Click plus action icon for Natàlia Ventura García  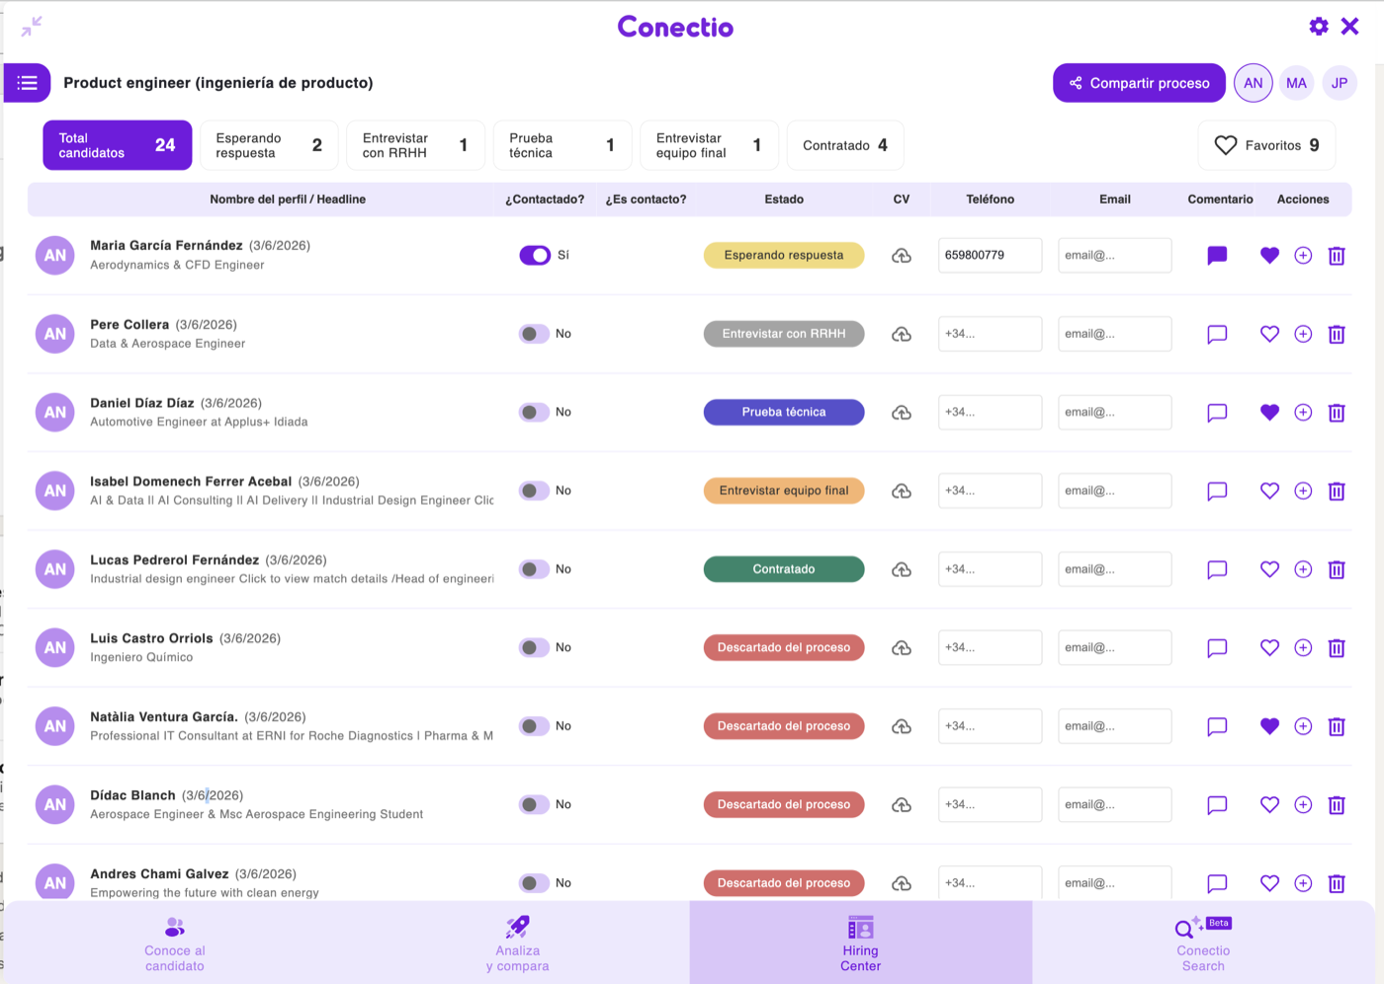click(1303, 726)
